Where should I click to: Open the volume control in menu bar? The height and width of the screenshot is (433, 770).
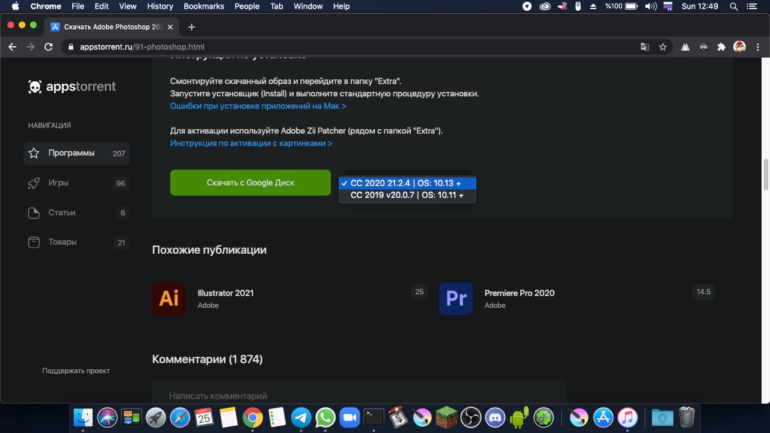pos(650,7)
